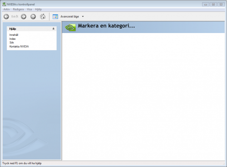Open the Visa menu
The height and width of the screenshot is (167, 227).
(30, 10)
